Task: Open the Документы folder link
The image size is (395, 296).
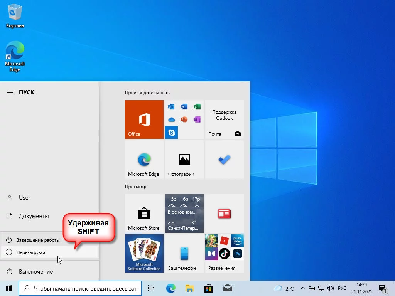Action: coord(34,216)
